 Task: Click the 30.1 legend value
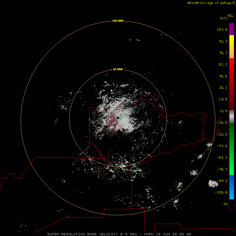[223, 88]
